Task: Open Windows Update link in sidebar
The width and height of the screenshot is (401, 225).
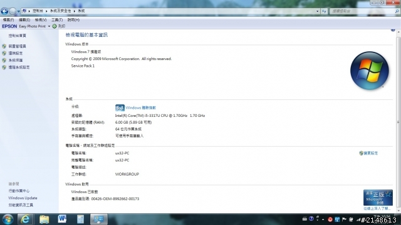Action: pyautogui.click(x=23, y=198)
